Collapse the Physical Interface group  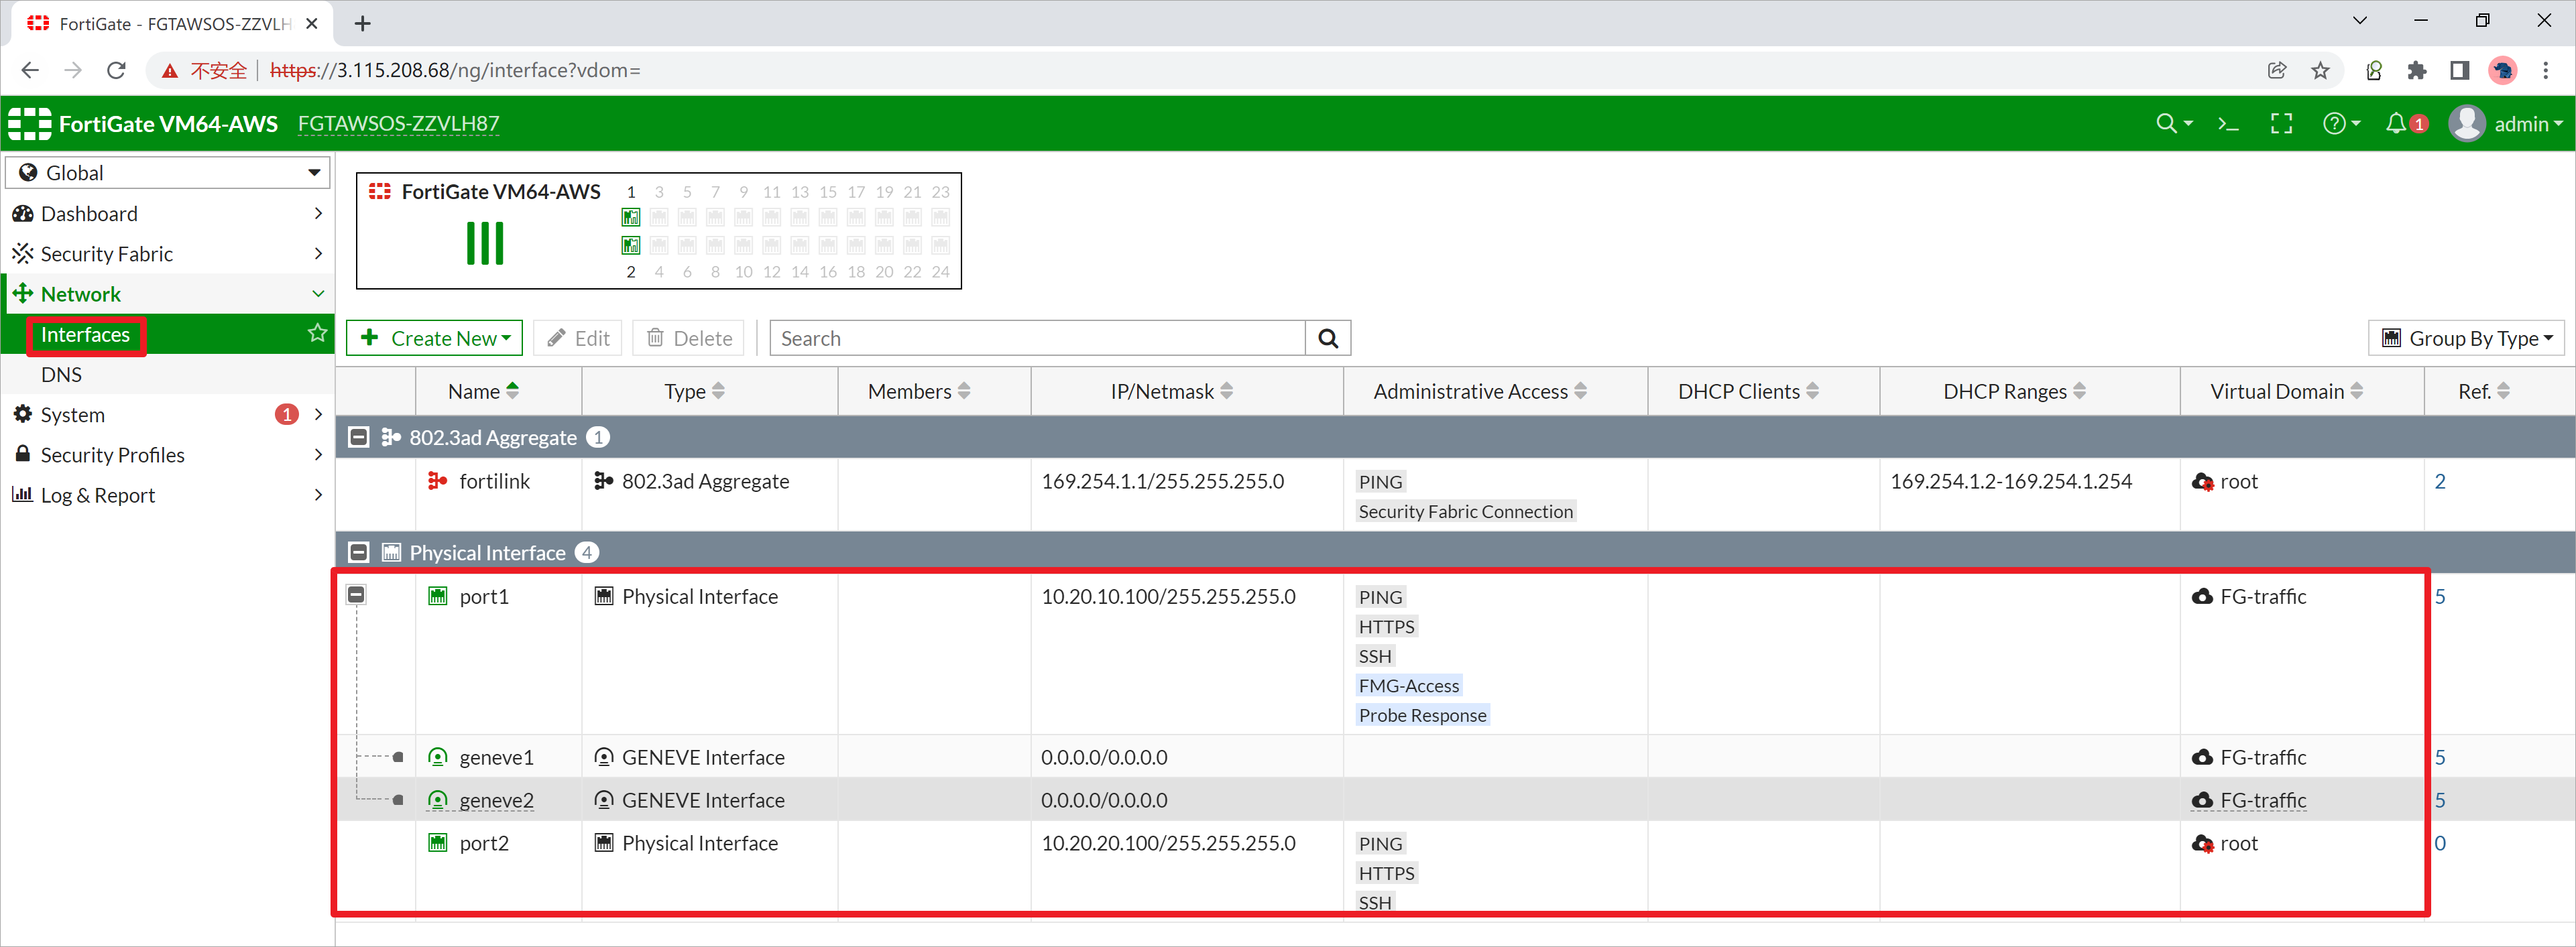coord(358,553)
